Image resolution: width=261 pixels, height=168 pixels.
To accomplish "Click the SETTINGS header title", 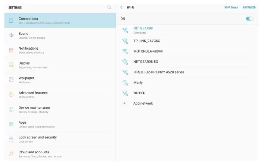I will pos(15,8).
